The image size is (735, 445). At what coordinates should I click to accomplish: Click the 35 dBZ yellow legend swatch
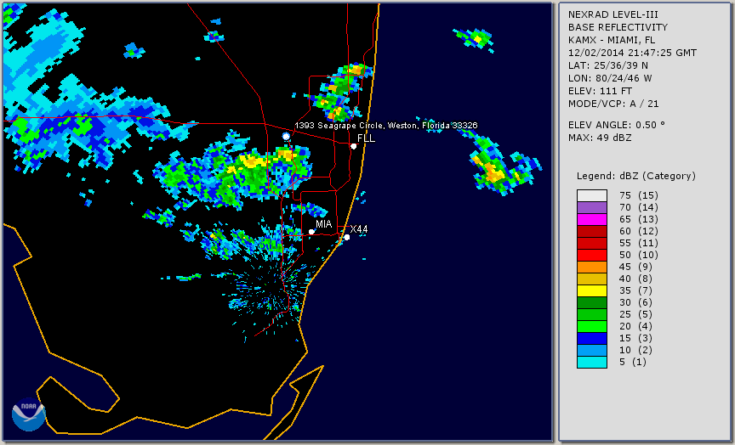[592, 290]
